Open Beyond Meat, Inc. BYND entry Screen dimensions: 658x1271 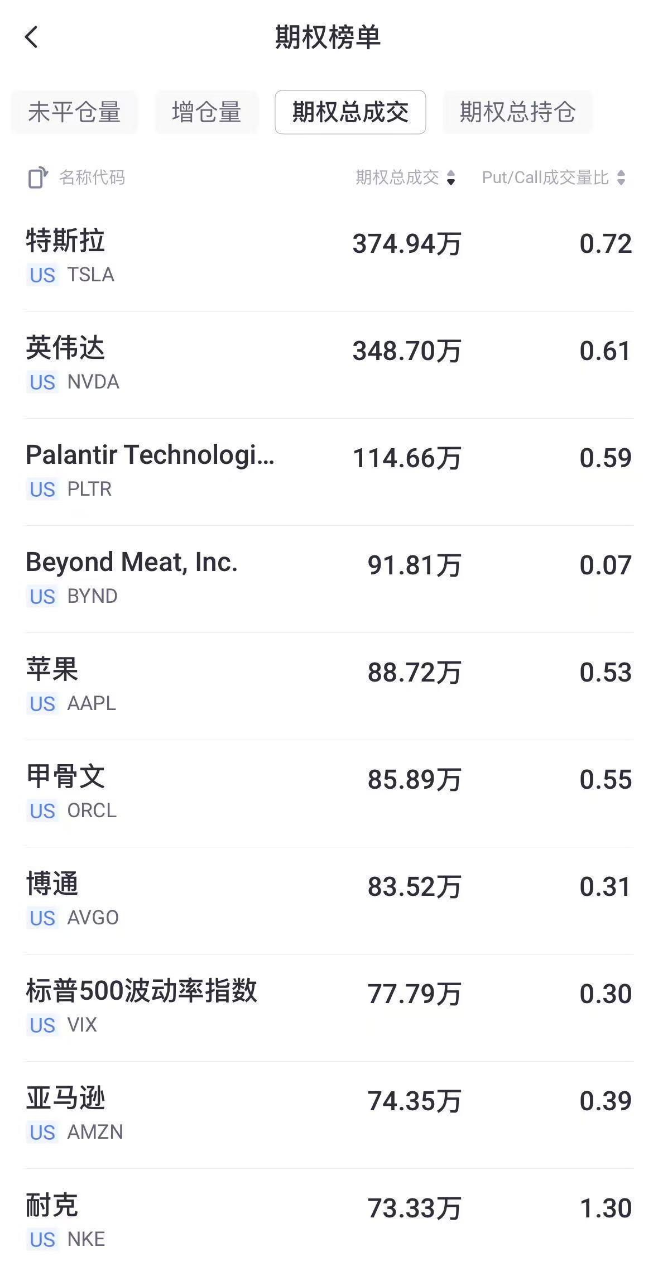tap(329, 579)
